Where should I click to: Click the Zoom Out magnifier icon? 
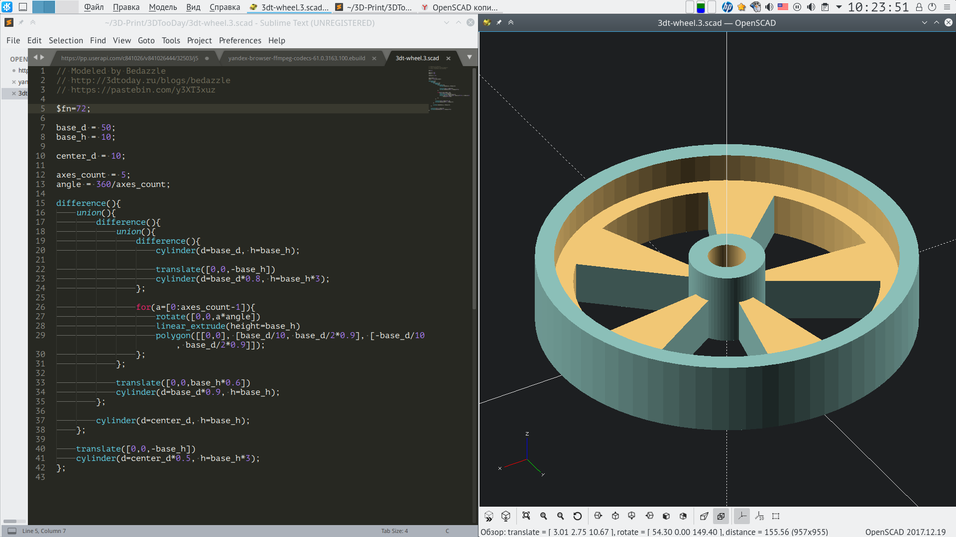[561, 516]
